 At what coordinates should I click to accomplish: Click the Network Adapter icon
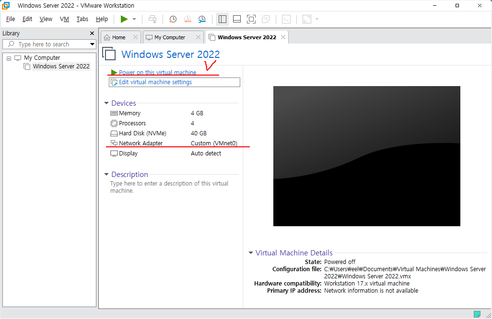click(114, 143)
